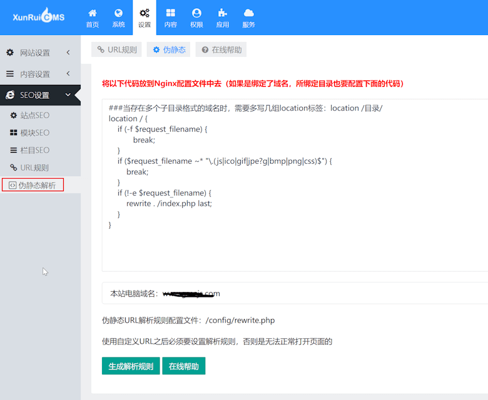
Task: Switch to the URL规则 tab
Action: (x=117, y=50)
